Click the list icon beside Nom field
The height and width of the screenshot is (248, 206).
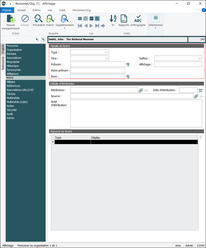128,77
